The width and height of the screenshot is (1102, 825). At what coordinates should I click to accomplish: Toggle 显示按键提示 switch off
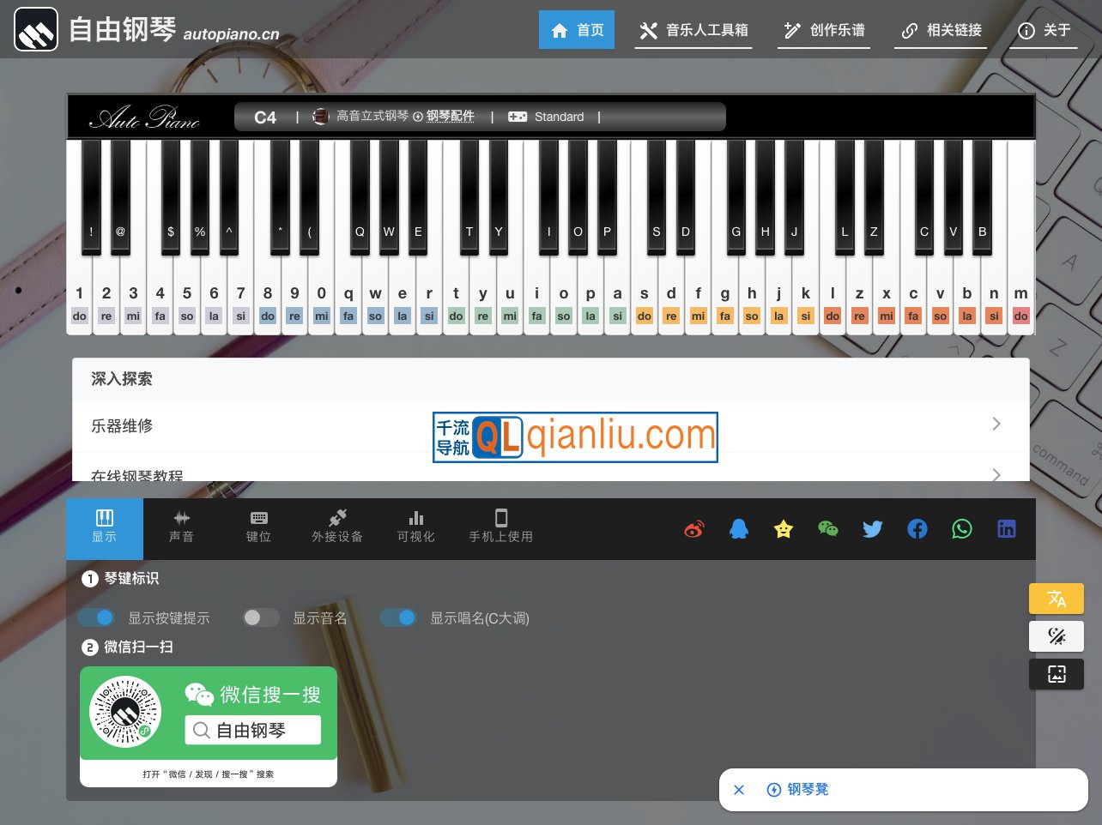click(96, 617)
